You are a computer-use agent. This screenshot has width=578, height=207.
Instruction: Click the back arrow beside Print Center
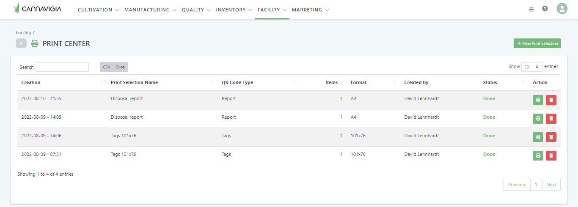(21, 43)
